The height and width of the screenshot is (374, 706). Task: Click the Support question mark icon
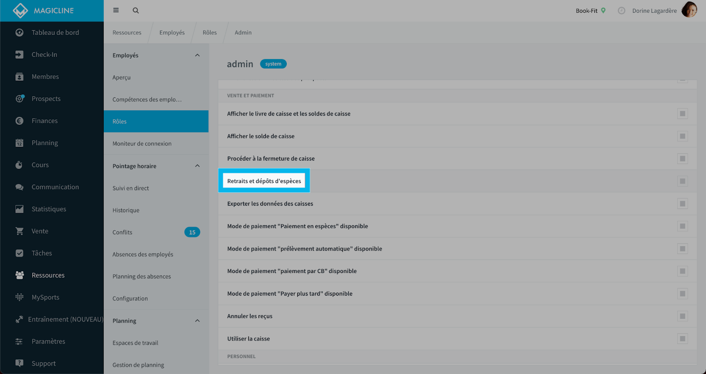click(19, 363)
